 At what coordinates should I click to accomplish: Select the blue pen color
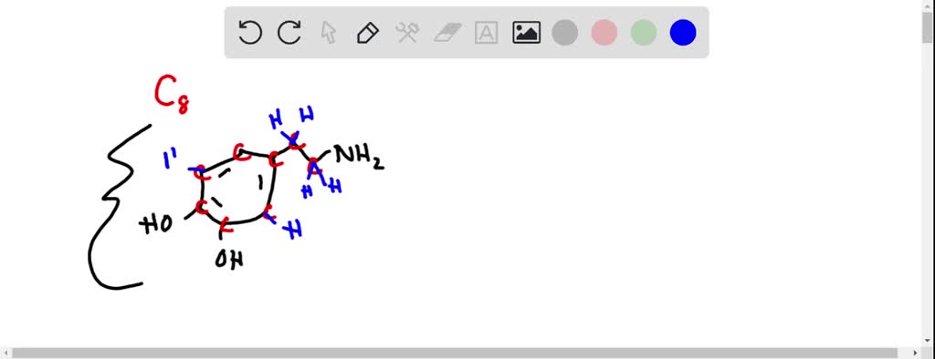(x=683, y=32)
